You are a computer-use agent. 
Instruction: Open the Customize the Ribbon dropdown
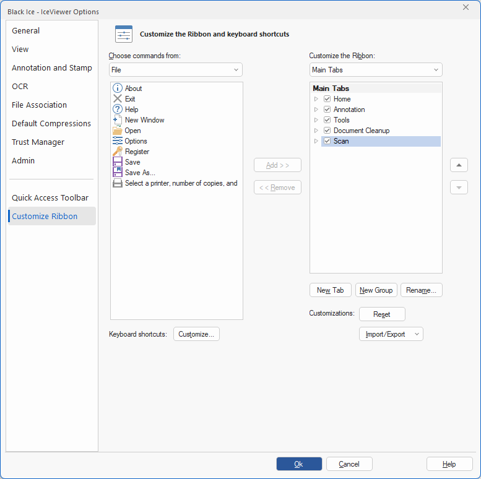376,69
